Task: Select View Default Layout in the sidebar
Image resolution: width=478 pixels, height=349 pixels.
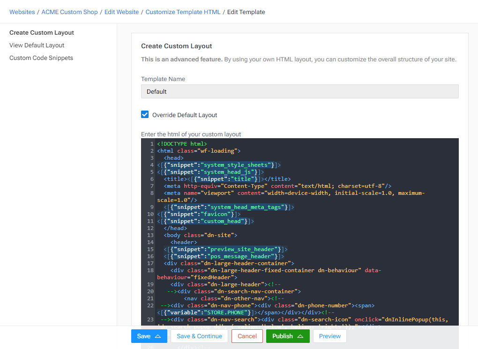Action: coord(37,45)
